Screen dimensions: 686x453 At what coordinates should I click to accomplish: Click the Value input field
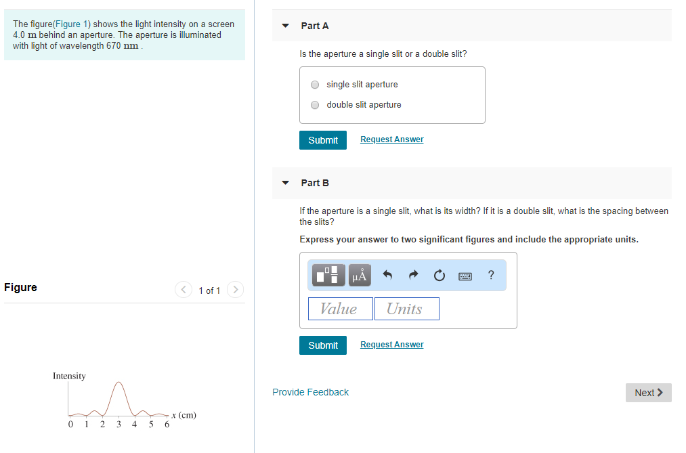(x=340, y=308)
